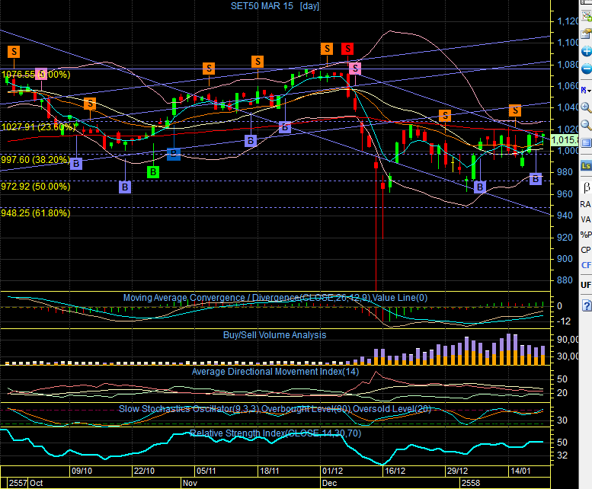Click the orange S marker above the red S
The image size is (592, 489).
pyautogui.click(x=327, y=49)
